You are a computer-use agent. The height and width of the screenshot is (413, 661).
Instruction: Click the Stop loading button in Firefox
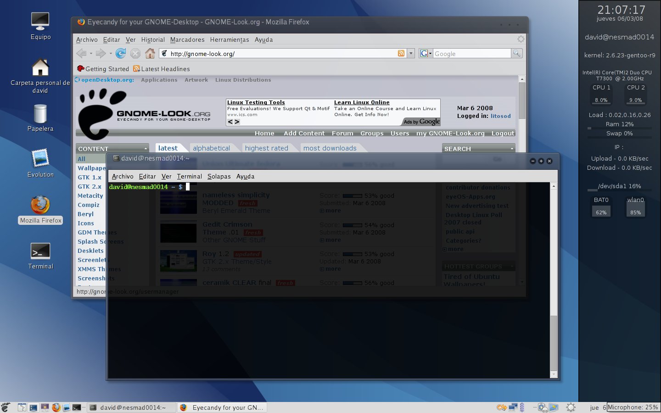(x=135, y=53)
